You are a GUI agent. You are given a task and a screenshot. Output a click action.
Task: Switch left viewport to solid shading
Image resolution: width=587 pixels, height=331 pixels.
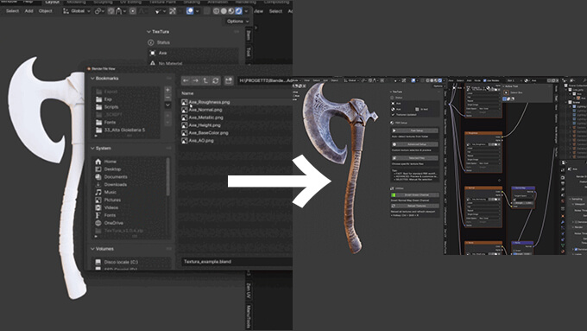click(224, 11)
